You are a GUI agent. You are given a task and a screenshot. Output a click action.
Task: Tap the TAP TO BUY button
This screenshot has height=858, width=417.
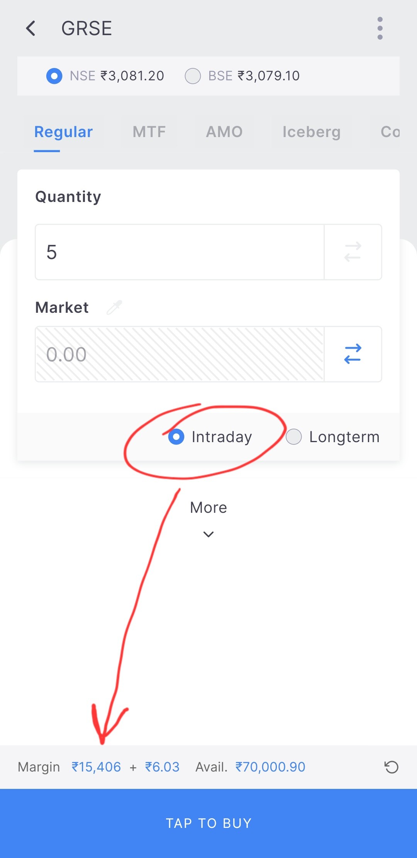(208, 823)
